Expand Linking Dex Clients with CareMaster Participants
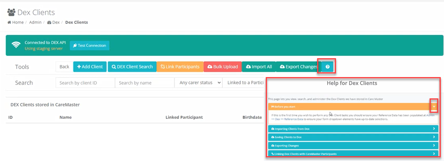 [353, 154]
